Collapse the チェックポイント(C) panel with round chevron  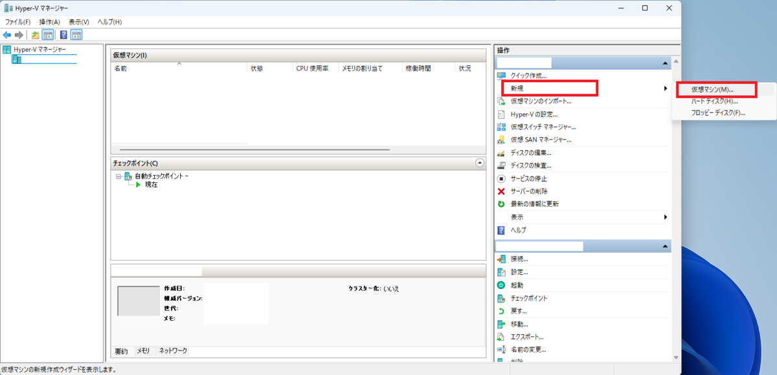tap(479, 163)
